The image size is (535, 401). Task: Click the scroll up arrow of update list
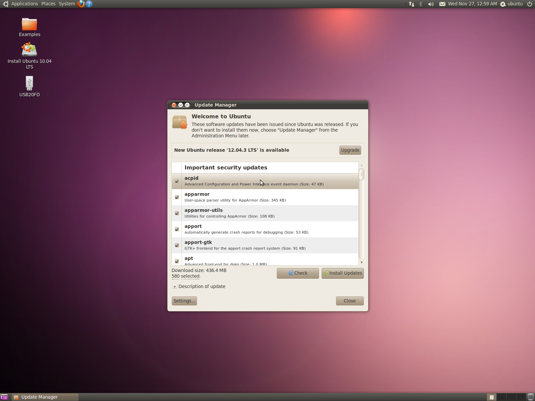coord(361,165)
